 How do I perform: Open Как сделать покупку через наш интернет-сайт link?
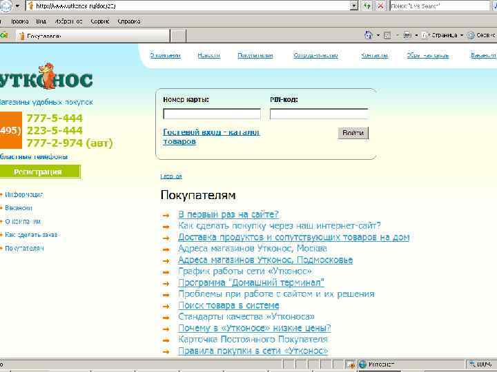280,225
